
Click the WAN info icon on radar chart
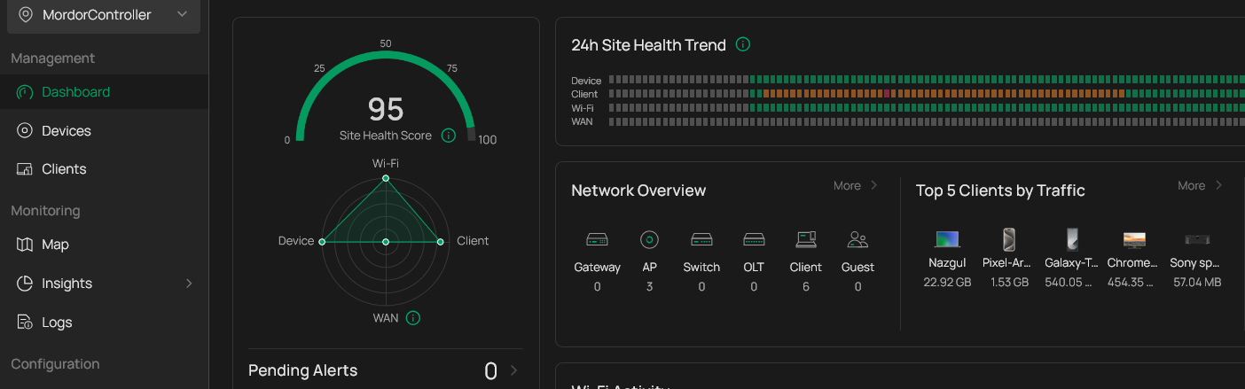(413, 318)
